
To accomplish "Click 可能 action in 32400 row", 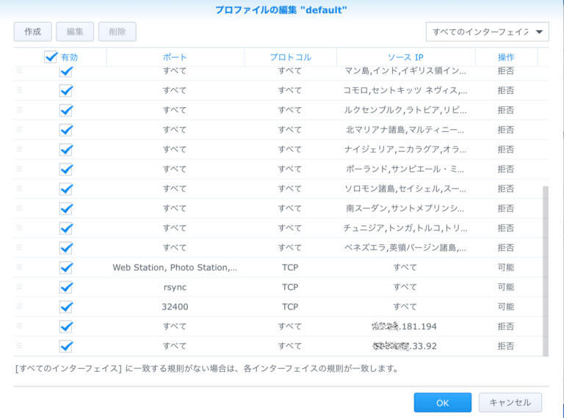I will coord(506,307).
